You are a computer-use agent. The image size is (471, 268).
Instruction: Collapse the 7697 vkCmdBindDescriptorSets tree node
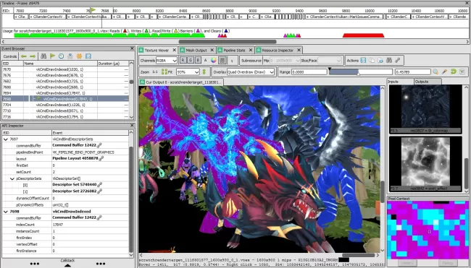(x=6, y=139)
